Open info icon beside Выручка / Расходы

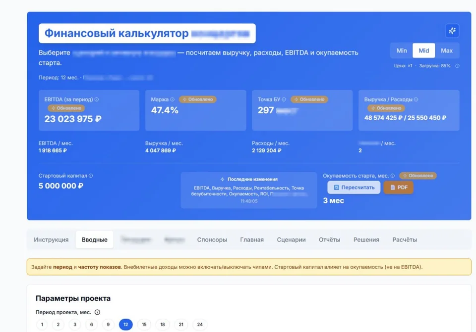pos(416,99)
